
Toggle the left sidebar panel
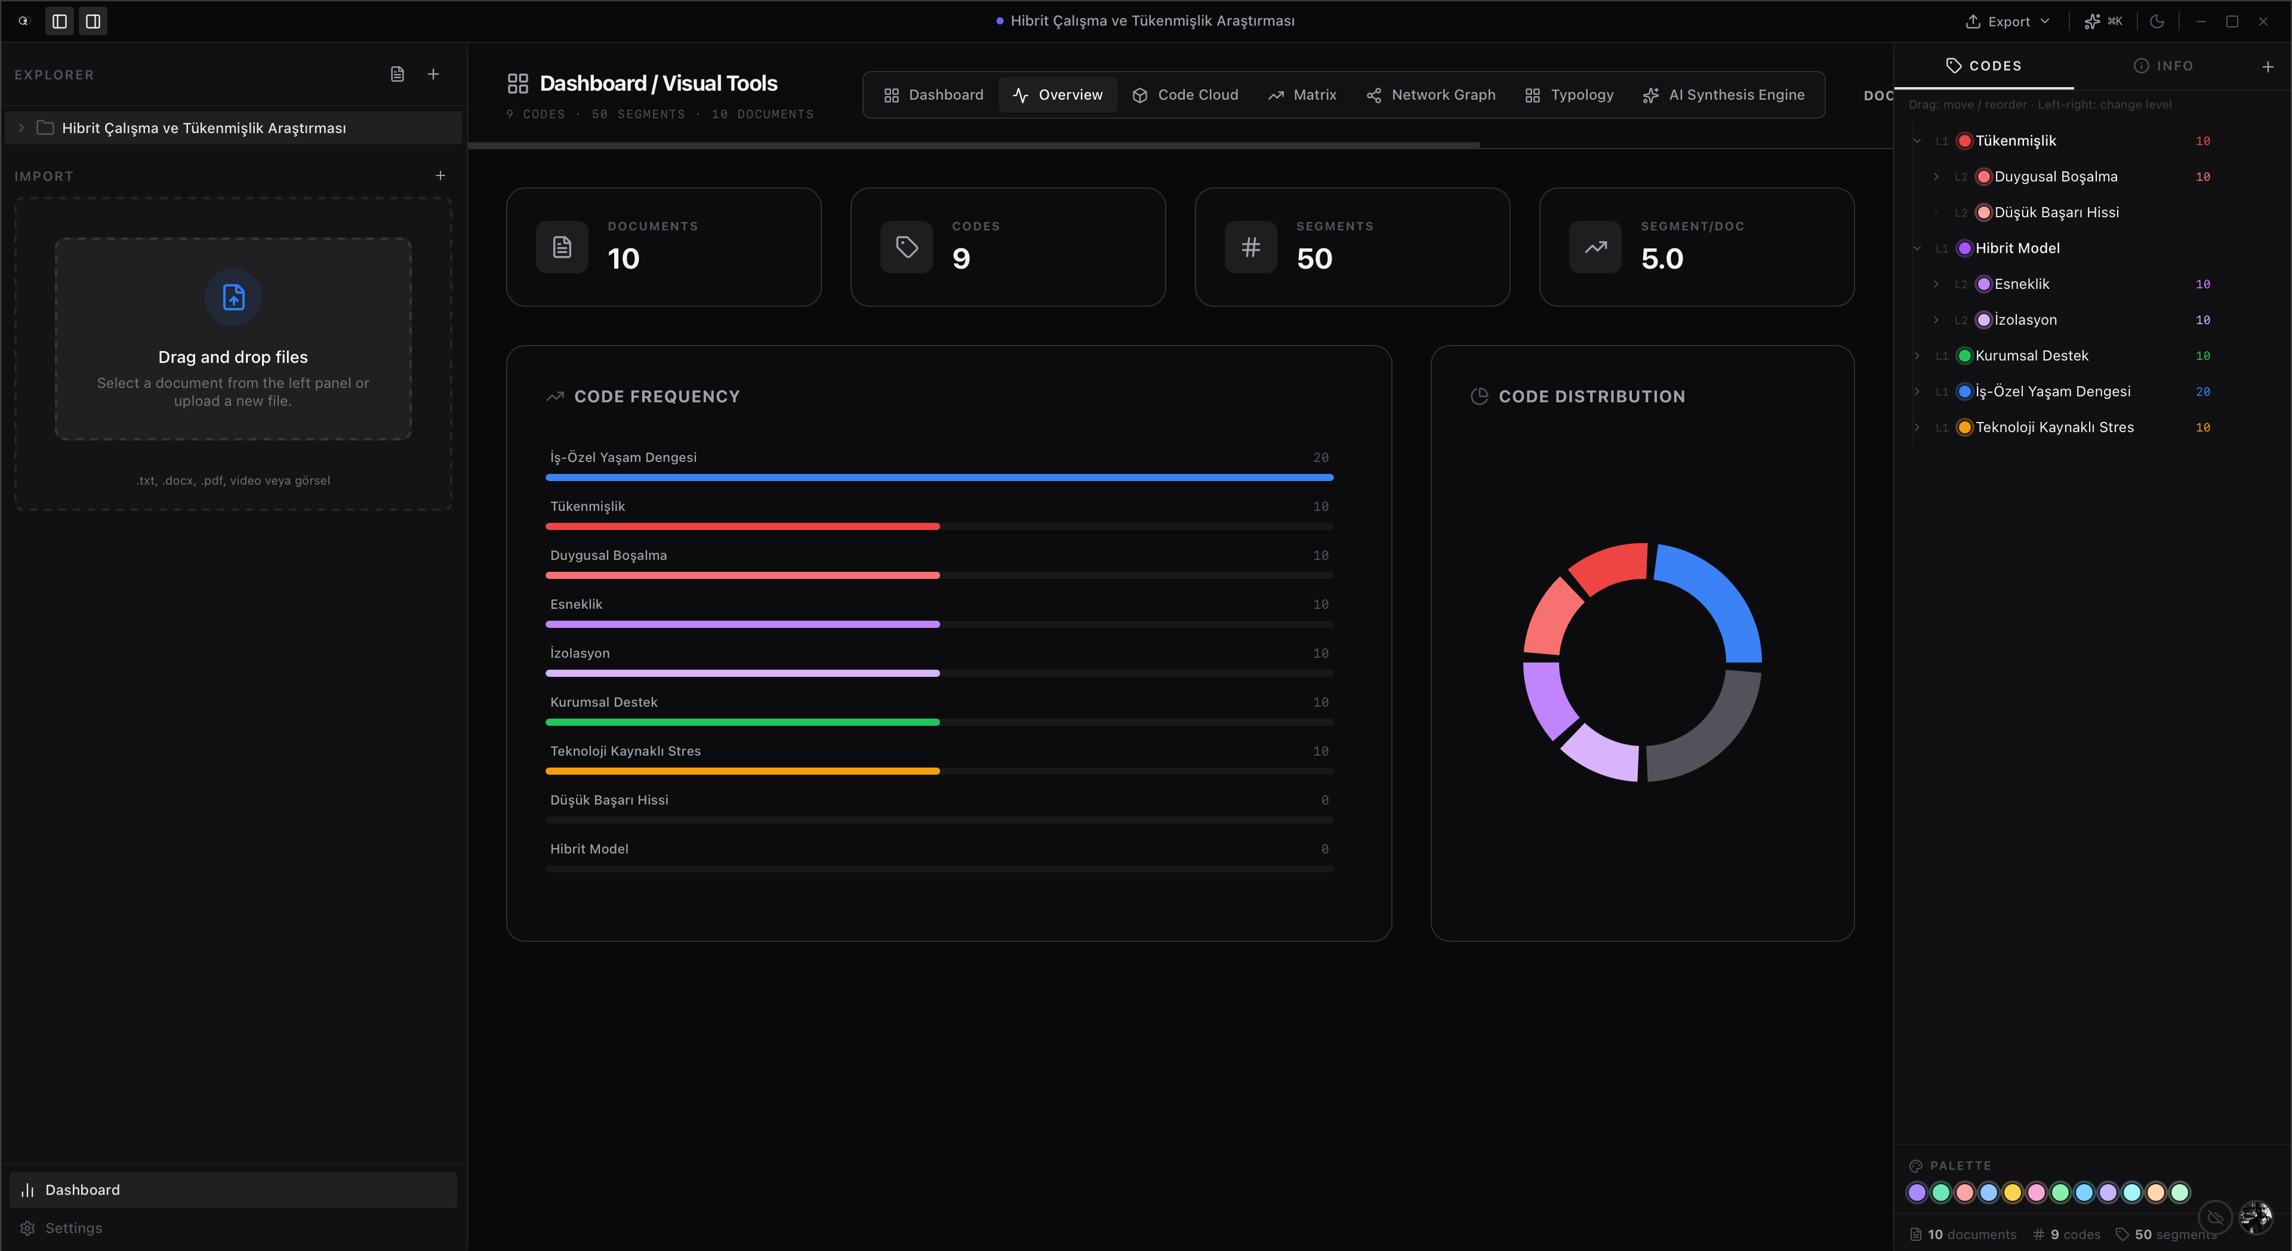point(58,20)
